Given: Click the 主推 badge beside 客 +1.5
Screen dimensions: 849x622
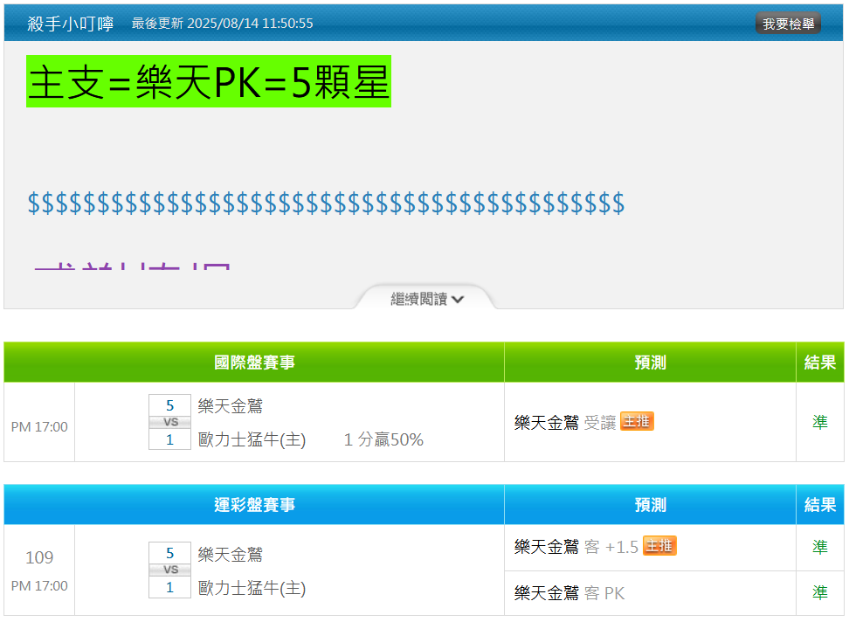Looking at the screenshot, I should click(x=659, y=546).
